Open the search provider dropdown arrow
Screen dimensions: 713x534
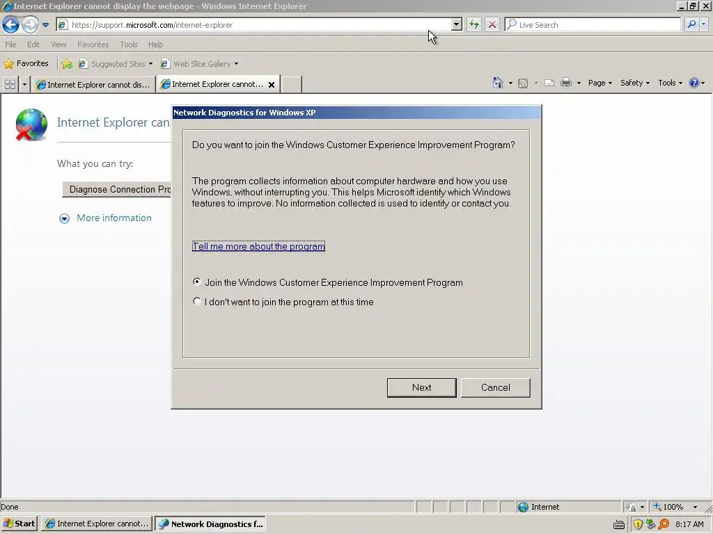pos(703,24)
